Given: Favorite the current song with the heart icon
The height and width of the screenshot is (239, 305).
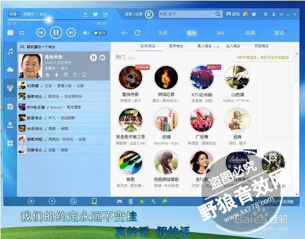Looking at the screenshot, I should (x=95, y=15).
